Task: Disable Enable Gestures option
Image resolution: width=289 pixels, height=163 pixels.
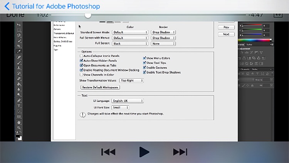Action: coord(144,68)
